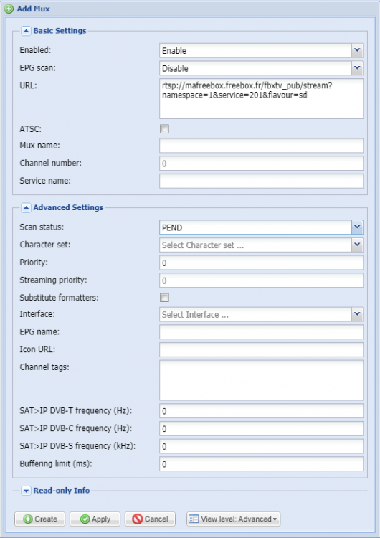Image resolution: width=380 pixels, height=538 pixels.
Task: Click the Cancel button
Action: [151, 519]
